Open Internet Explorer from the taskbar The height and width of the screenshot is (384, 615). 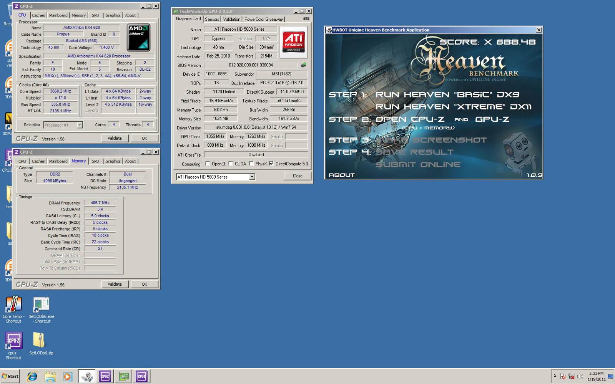[32, 376]
